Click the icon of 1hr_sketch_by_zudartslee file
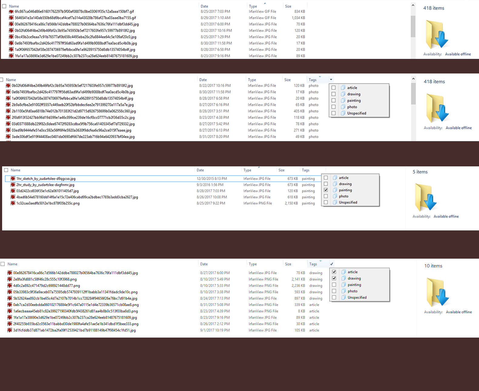This screenshot has height=391, width=479. [13, 178]
